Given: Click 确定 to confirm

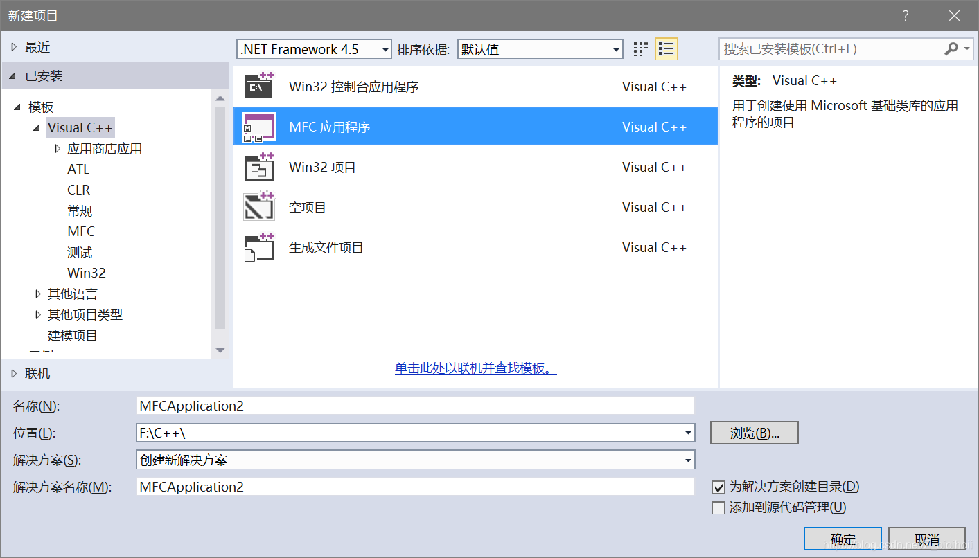Looking at the screenshot, I should point(843,539).
